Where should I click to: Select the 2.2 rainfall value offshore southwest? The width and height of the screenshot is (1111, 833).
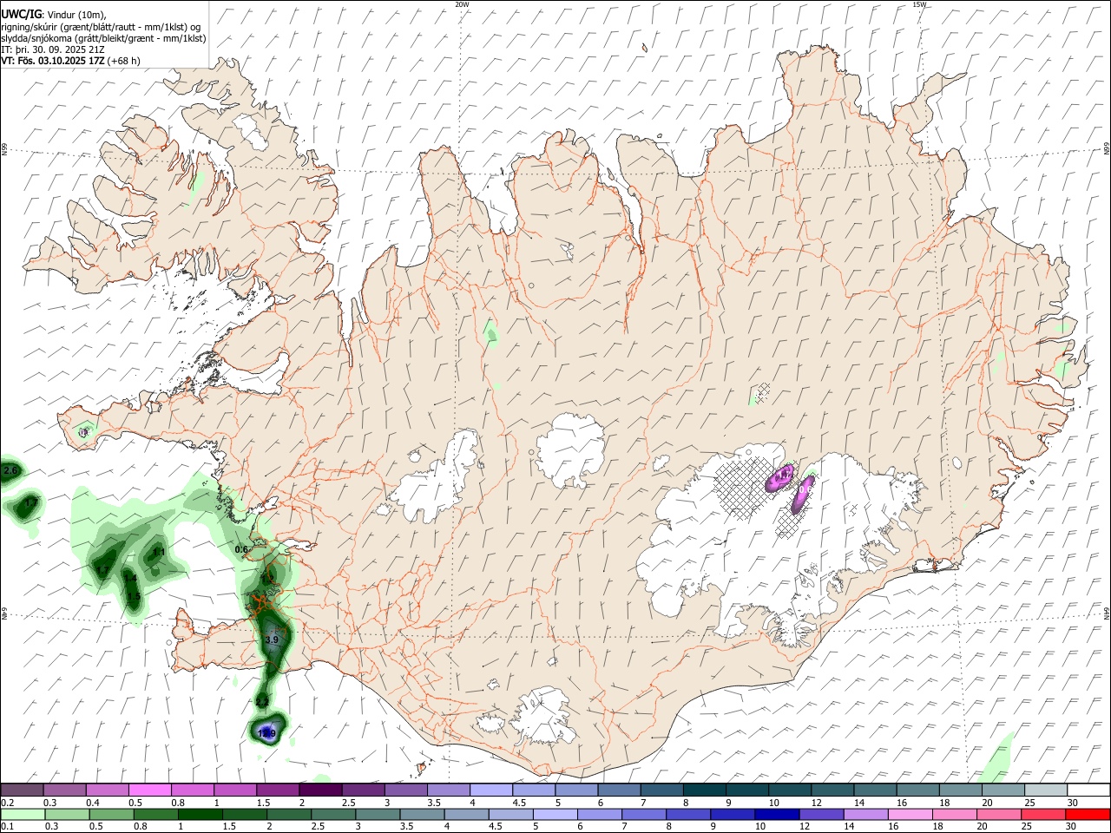pos(262,701)
